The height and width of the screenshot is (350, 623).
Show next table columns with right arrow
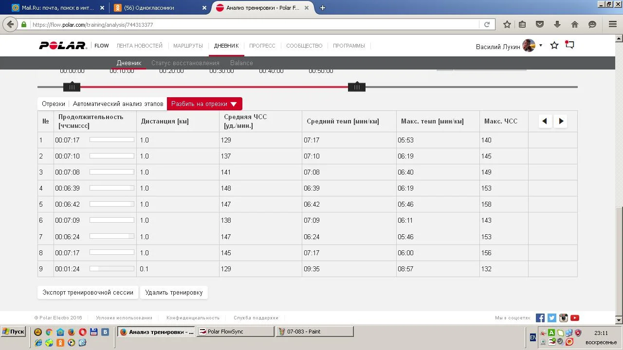561,121
